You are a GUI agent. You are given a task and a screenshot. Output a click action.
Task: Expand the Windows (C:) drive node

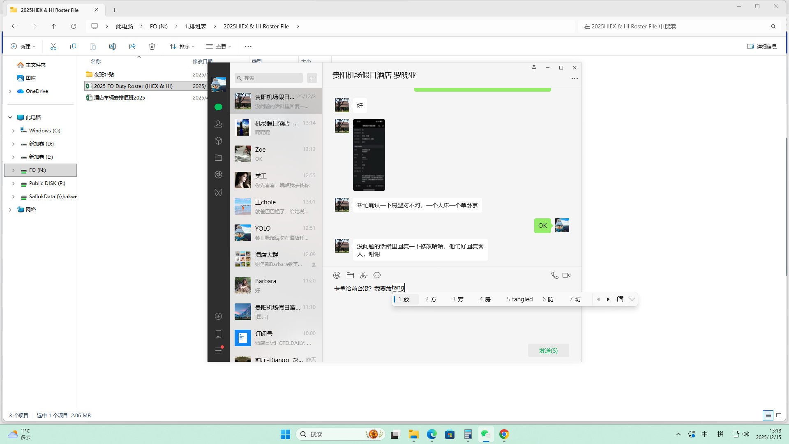pyautogui.click(x=13, y=131)
